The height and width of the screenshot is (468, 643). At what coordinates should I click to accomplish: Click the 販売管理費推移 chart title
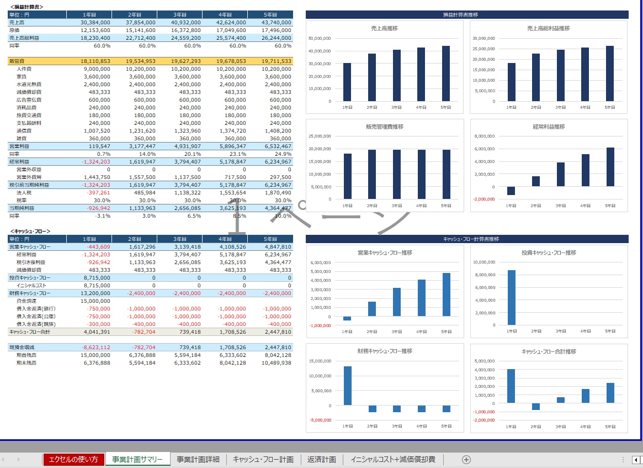(x=385, y=127)
